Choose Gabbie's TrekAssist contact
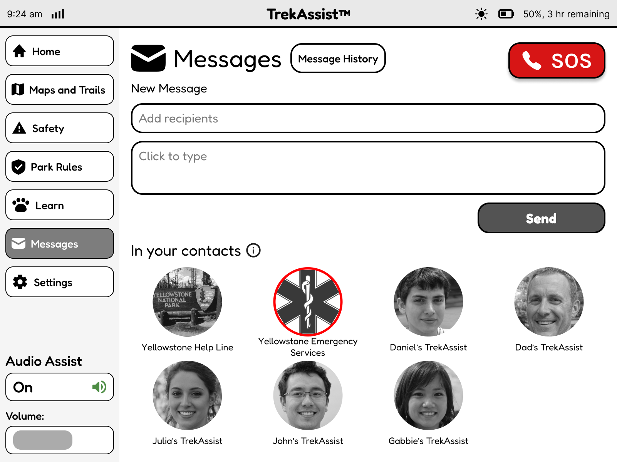The width and height of the screenshot is (617, 462). click(428, 395)
